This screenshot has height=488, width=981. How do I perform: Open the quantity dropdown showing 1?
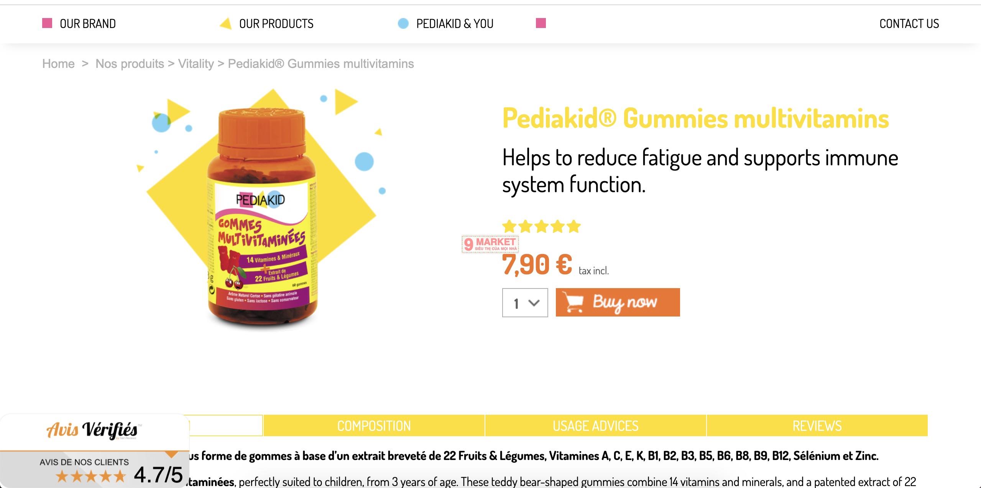[525, 303]
